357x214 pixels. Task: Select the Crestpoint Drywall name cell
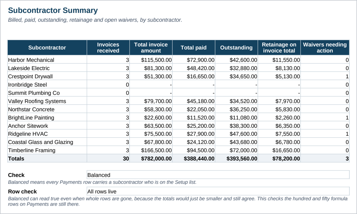click(x=47, y=76)
